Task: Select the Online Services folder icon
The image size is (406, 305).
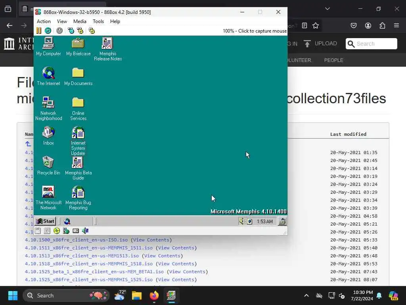Action: click(78, 108)
